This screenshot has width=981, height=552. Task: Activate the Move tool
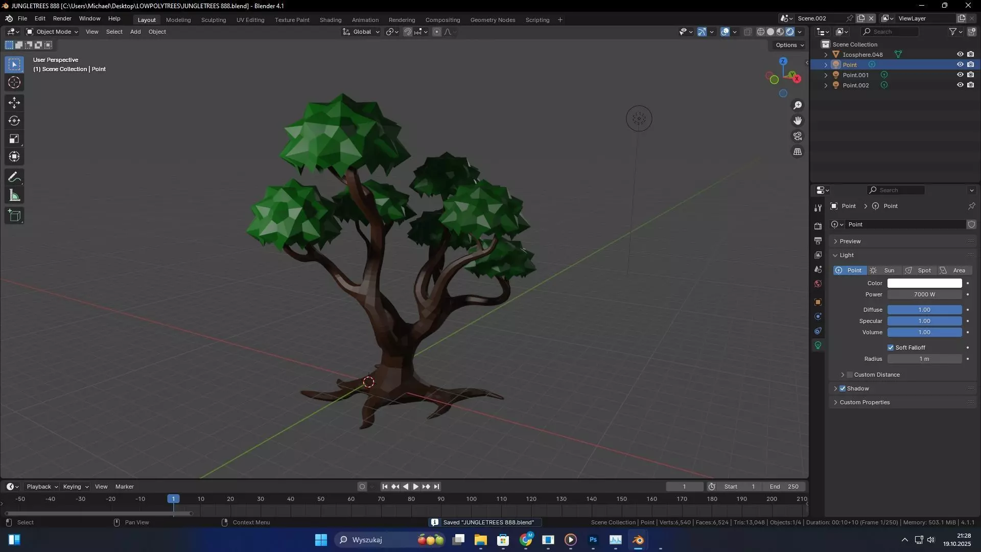tap(14, 103)
